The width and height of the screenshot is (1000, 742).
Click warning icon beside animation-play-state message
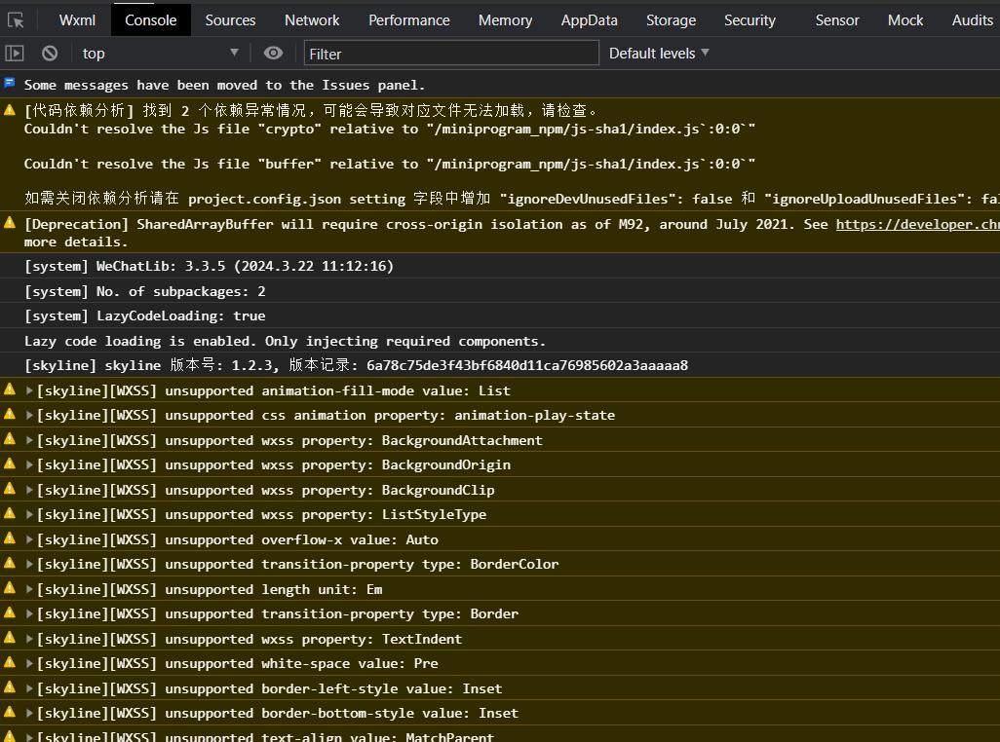10,413
